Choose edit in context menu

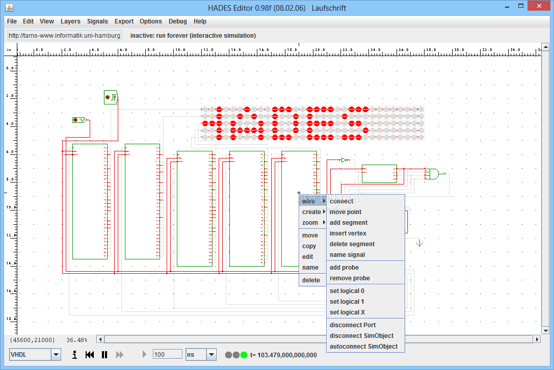(313, 256)
